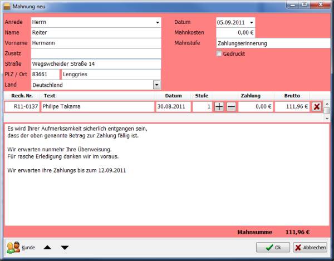The image size is (334, 261).
Task: Click the Ort field Lenggries
Action: click(x=111, y=75)
